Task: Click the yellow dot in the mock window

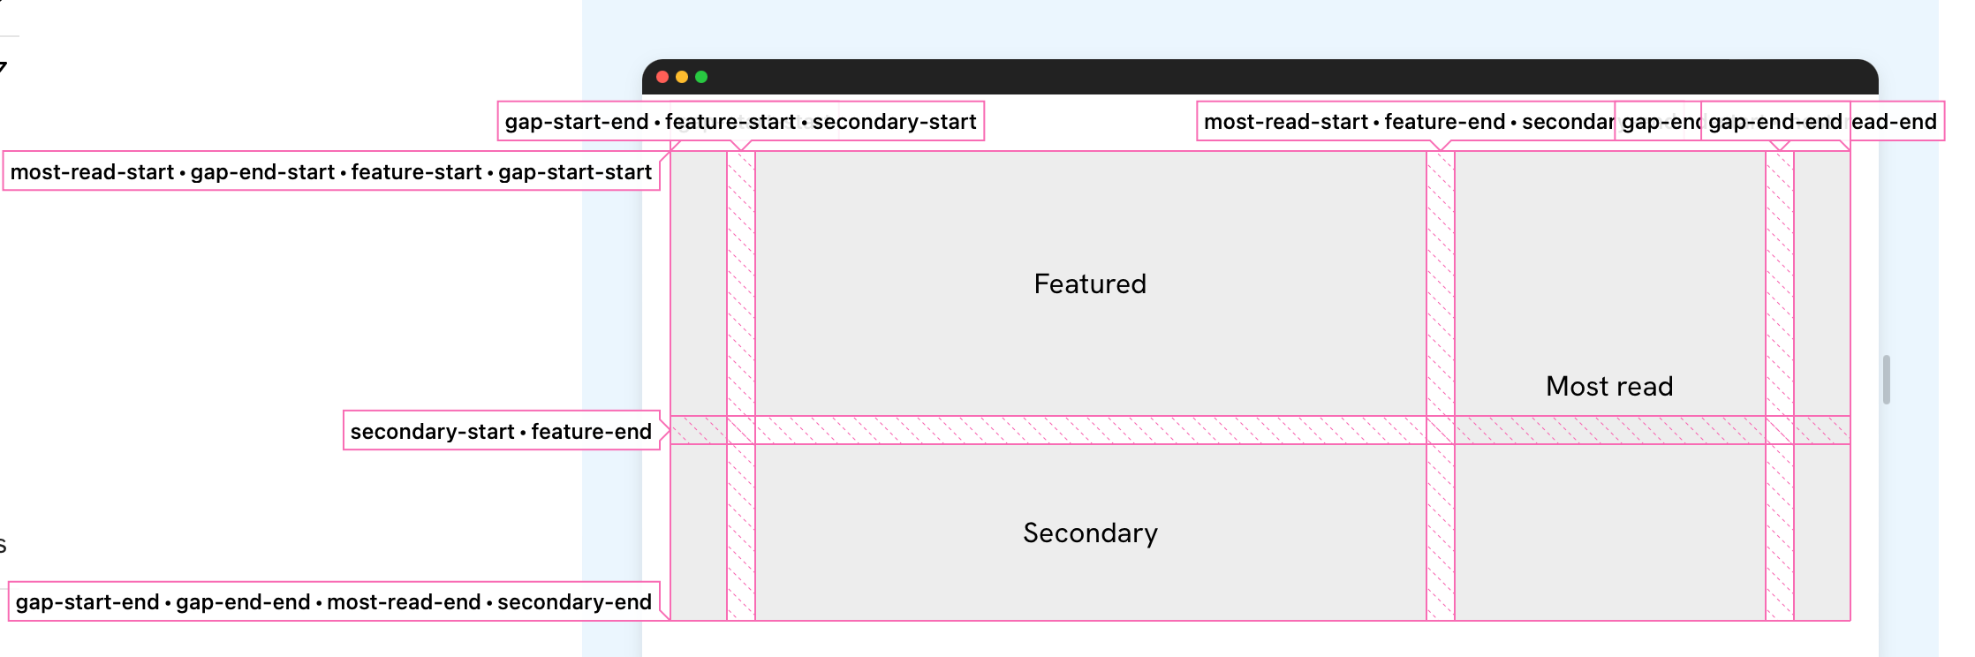Action: click(x=682, y=77)
